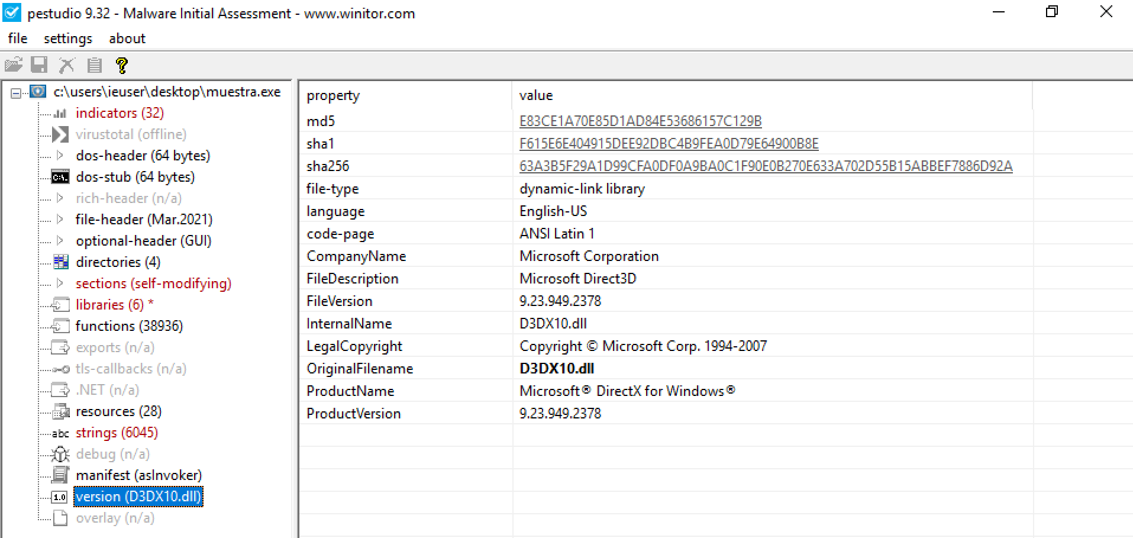Click the virustotal arrow icon

pos(60,134)
